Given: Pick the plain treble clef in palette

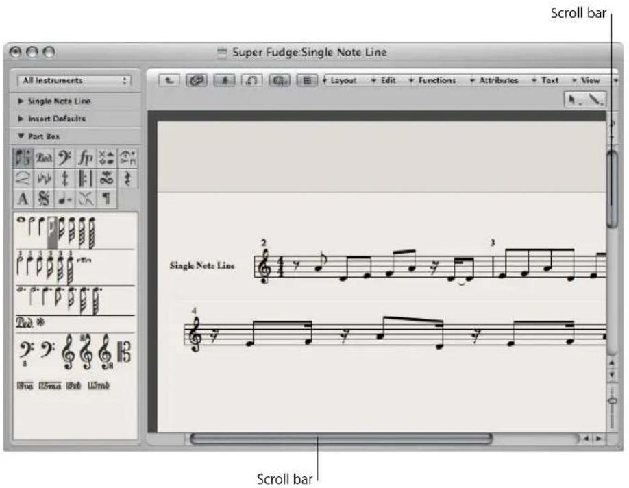Looking at the screenshot, I should (68, 352).
